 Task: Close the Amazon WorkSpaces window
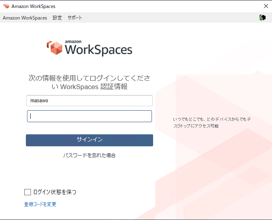point(266,6)
